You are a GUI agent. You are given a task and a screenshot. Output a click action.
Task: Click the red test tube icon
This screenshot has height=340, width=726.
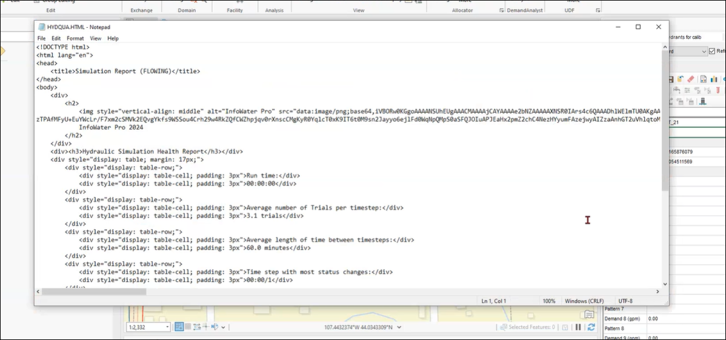718,90
